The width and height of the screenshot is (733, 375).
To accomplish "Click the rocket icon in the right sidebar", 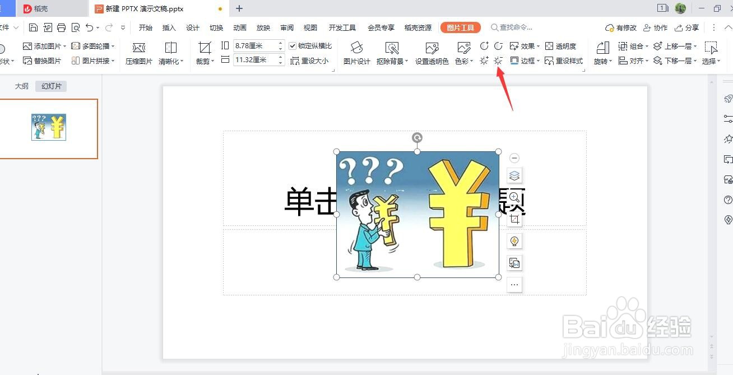I will [728, 99].
